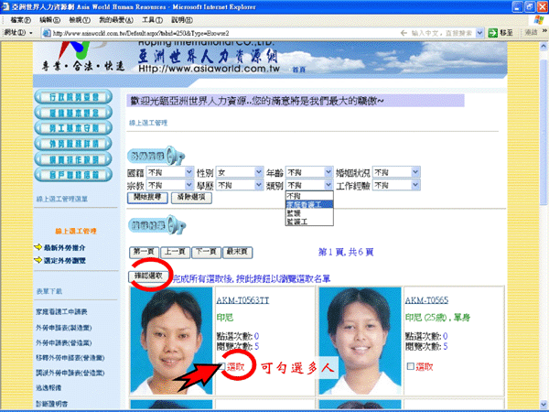
Task: Click the 移至 go button icon
Action: coord(491,33)
